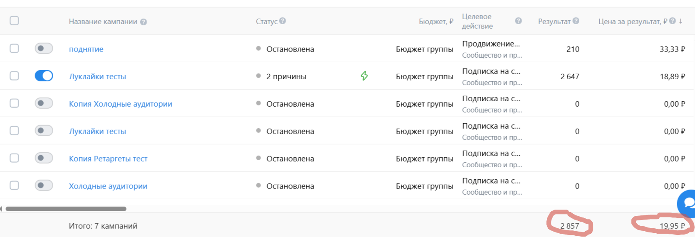This screenshot has height=237, width=695.
Task: Open the поднятие campaign link
Action: [86, 49]
